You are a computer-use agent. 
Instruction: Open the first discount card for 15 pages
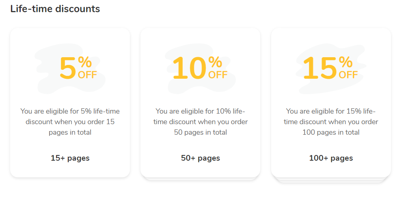click(x=70, y=103)
